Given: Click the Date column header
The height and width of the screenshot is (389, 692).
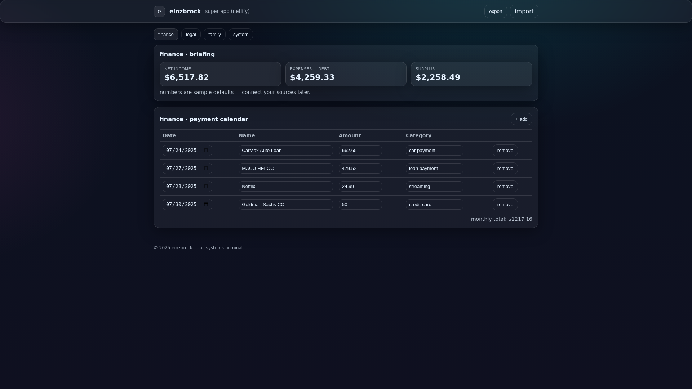Looking at the screenshot, I should coord(169,136).
